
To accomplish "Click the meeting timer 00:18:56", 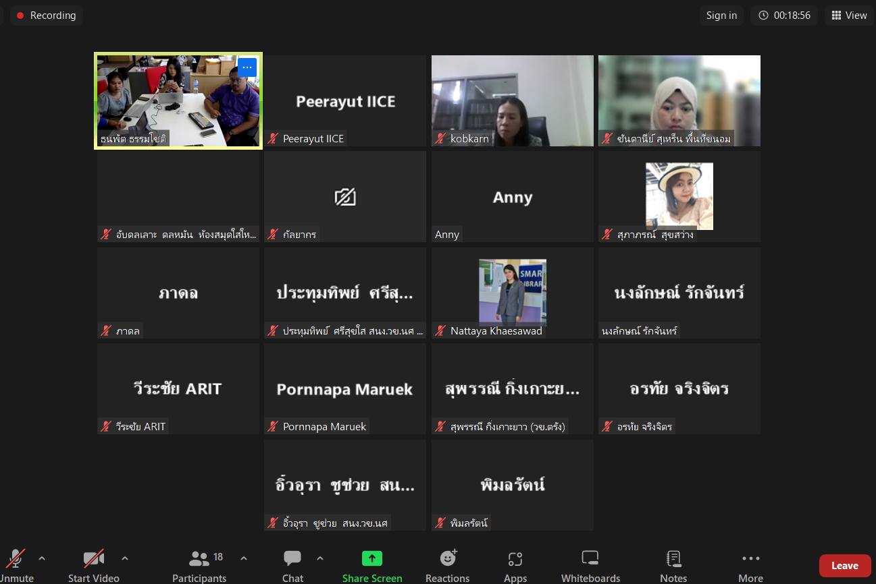I will coord(784,16).
